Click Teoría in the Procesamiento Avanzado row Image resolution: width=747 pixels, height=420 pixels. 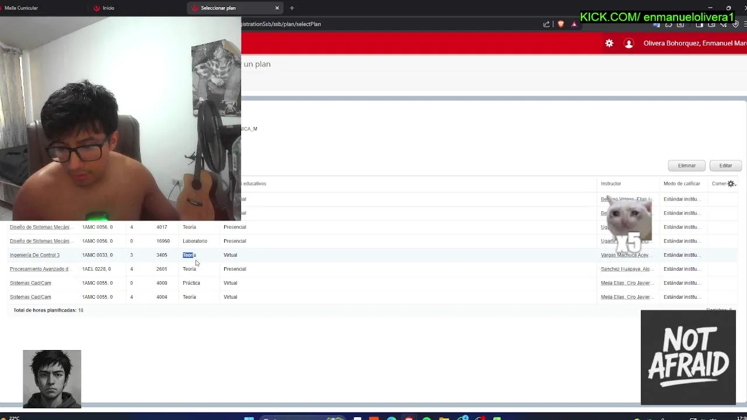tap(189, 269)
